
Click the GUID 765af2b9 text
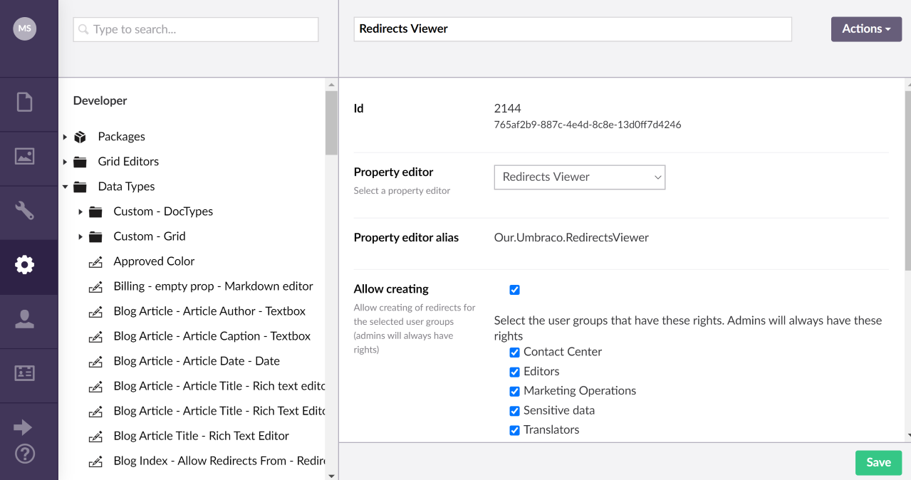tap(588, 125)
